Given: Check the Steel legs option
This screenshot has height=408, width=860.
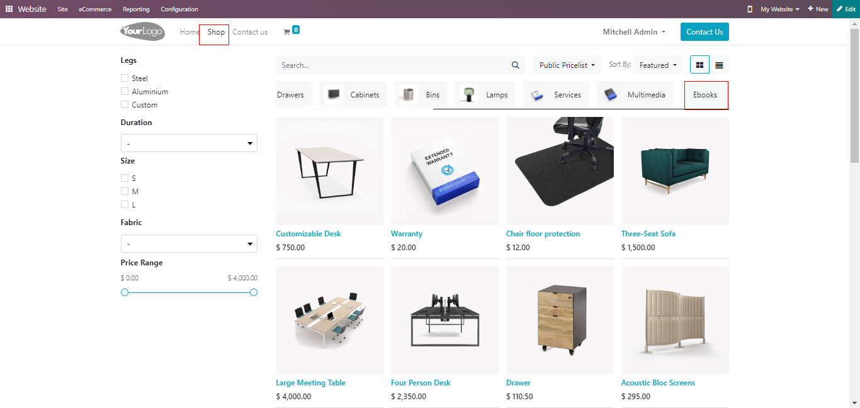Looking at the screenshot, I should point(125,78).
